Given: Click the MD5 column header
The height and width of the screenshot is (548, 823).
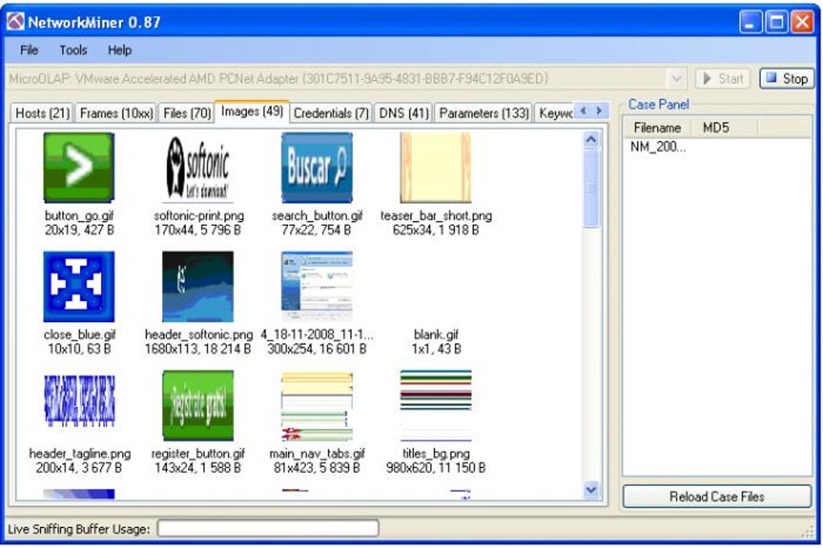Looking at the screenshot, I should 716,128.
